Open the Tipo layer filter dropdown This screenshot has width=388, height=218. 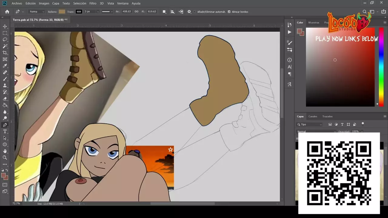click(309, 124)
